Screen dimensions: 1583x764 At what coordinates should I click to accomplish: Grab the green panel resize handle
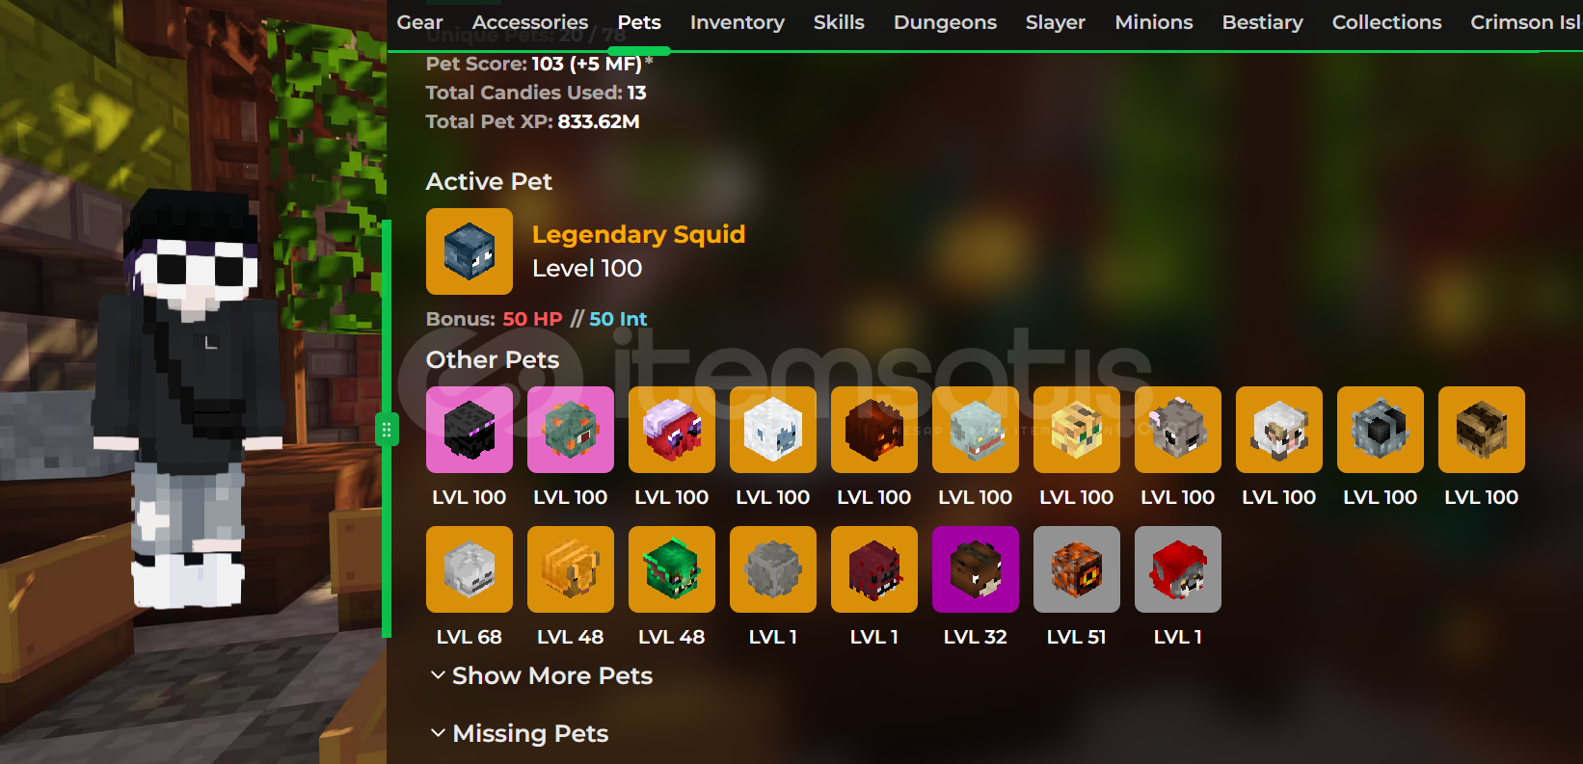coord(387,429)
